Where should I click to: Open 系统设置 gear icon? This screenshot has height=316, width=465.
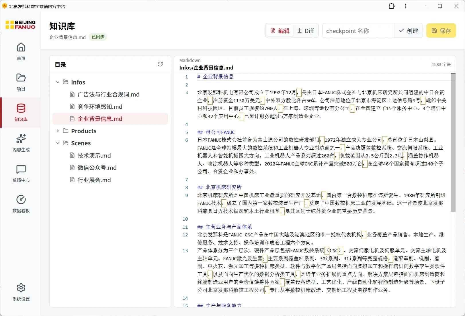(x=21, y=288)
